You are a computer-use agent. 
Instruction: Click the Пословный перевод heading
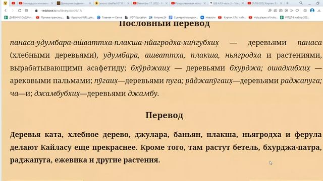[x=164, y=24]
